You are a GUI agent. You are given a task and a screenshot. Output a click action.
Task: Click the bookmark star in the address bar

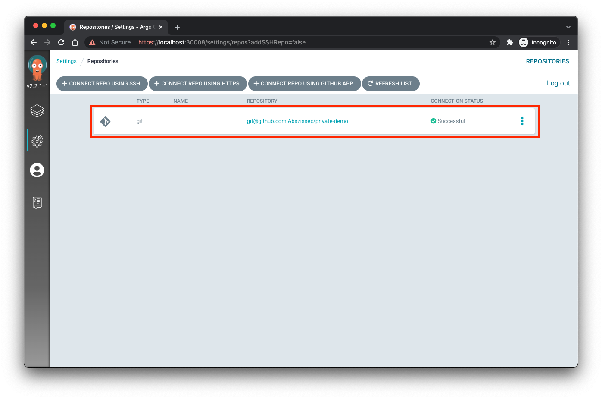click(x=493, y=42)
